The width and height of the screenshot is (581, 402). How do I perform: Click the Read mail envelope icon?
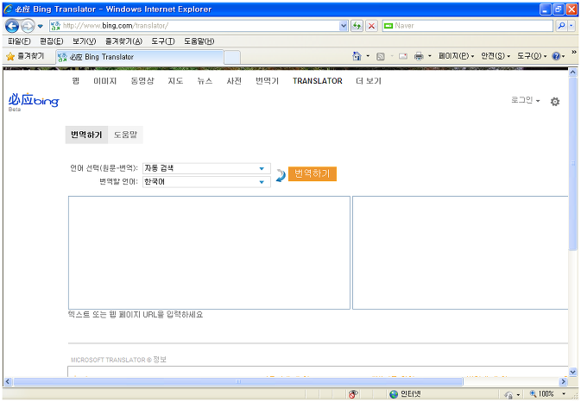[x=403, y=56]
